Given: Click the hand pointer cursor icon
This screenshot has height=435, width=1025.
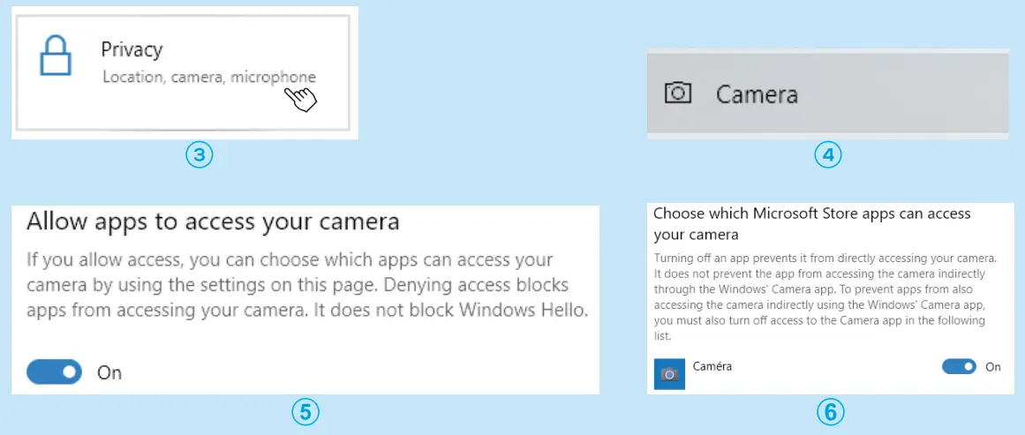Looking at the screenshot, I should pyautogui.click(x=302, y=97).
